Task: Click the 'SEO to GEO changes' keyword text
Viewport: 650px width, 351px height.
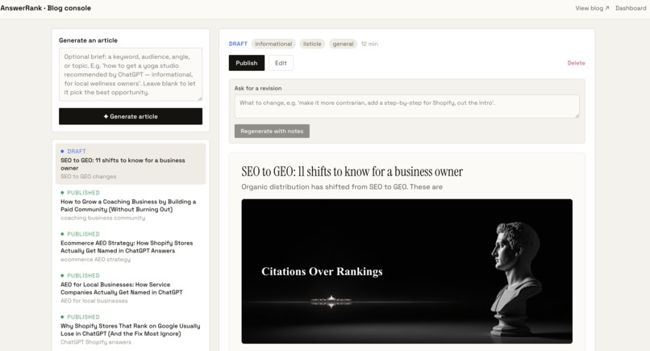Action: tap(88, 177)
